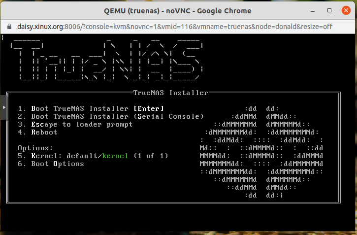Minimize the QEMU noVNC window
Image resolution: width=357 pixels, height=235 pixels.
pyautogui.click(x=312, y=10)
